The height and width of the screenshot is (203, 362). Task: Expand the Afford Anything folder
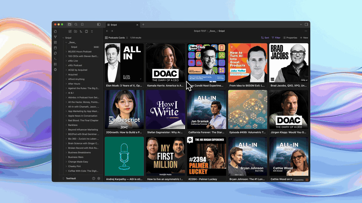click(66, 79)
